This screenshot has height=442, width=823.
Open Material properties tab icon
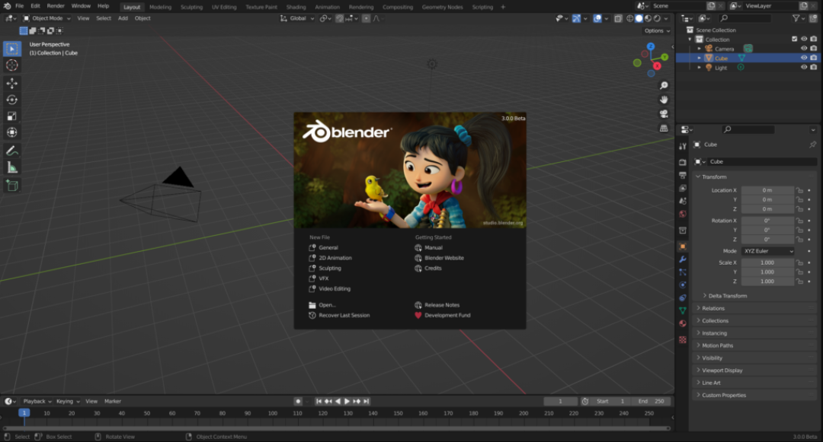coord(682,323)
